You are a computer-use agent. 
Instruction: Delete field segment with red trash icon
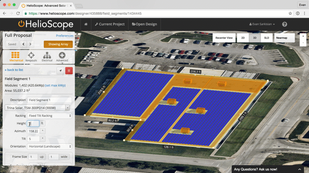[69, 71]
